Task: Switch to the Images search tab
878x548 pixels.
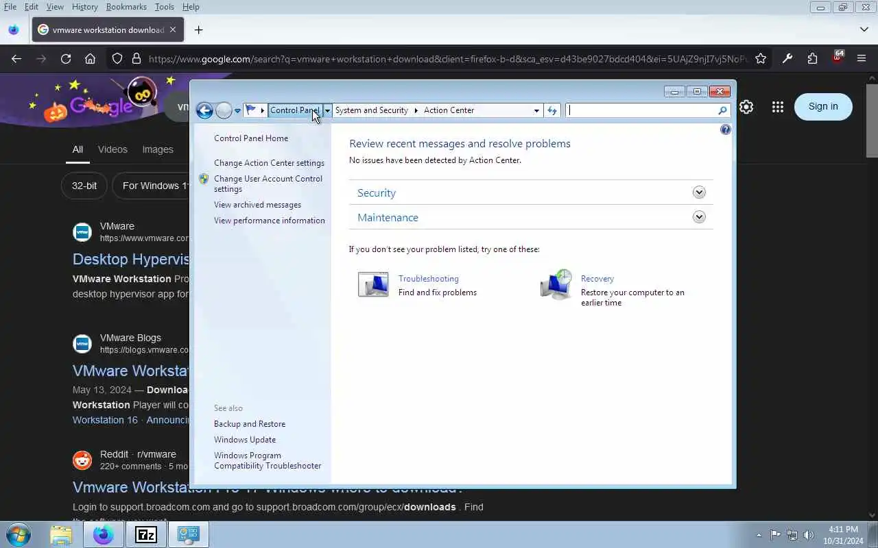Action: coord(158,149)
